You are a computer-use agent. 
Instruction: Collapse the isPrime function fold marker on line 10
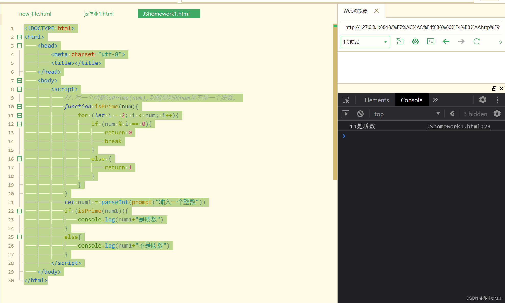(20, 107)
